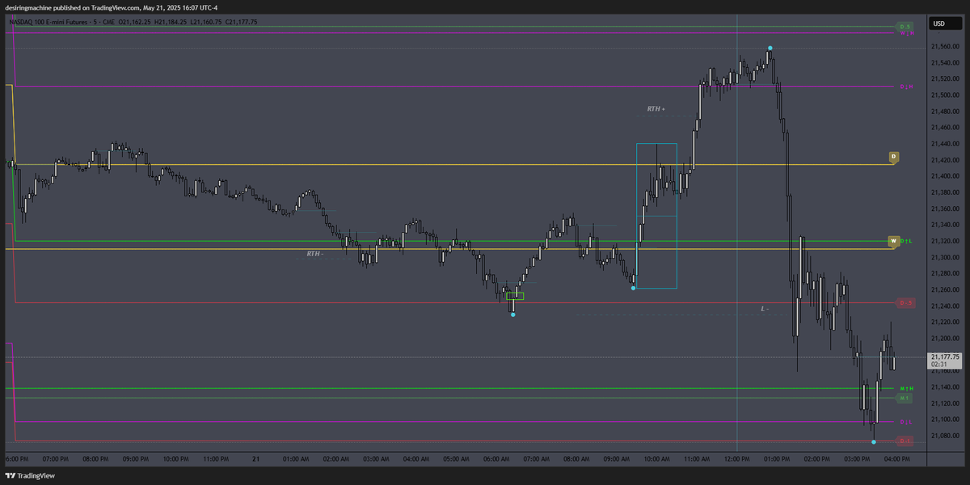The height and width of the screenshot is (485, 970).
Task: Click the 21,560.00 price axis label
Action: point(945,47)
